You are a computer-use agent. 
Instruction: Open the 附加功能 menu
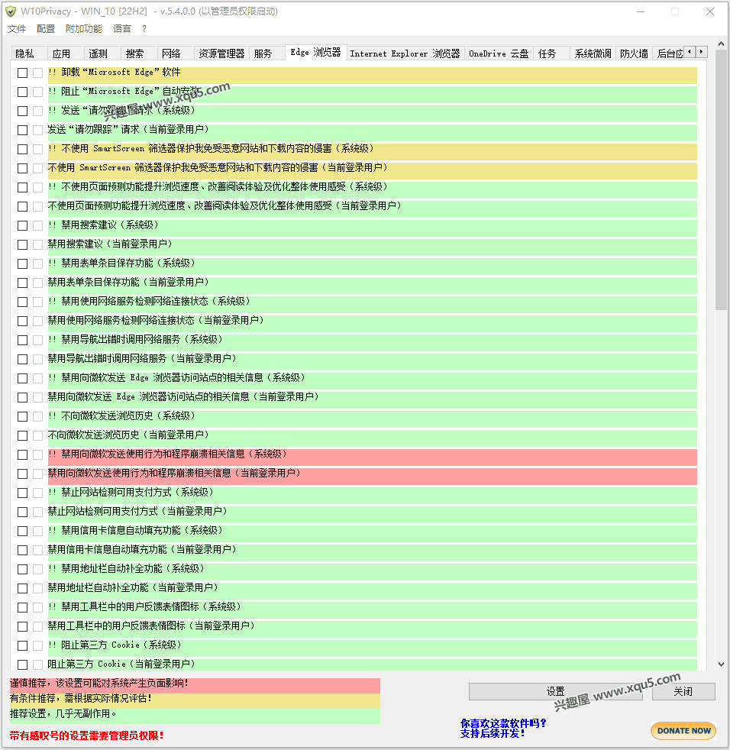(84, 29)
